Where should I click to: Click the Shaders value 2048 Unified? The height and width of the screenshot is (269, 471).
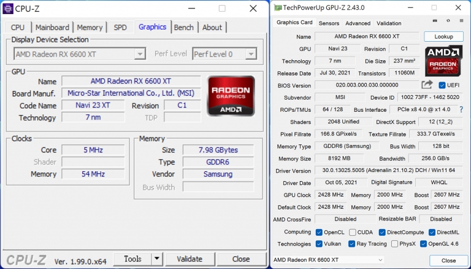pos(343,122)
